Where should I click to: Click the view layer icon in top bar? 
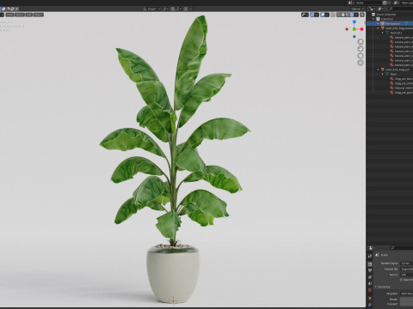(397, 3)
